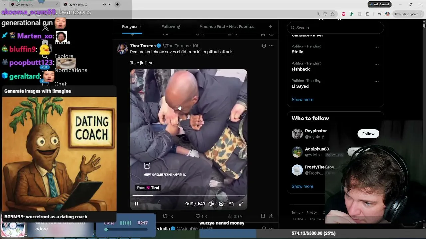Mute the (157) Home / X tab audio
The height and width of the screenshot is (239, 426).
pyautogui.click(x=104, y=4)
